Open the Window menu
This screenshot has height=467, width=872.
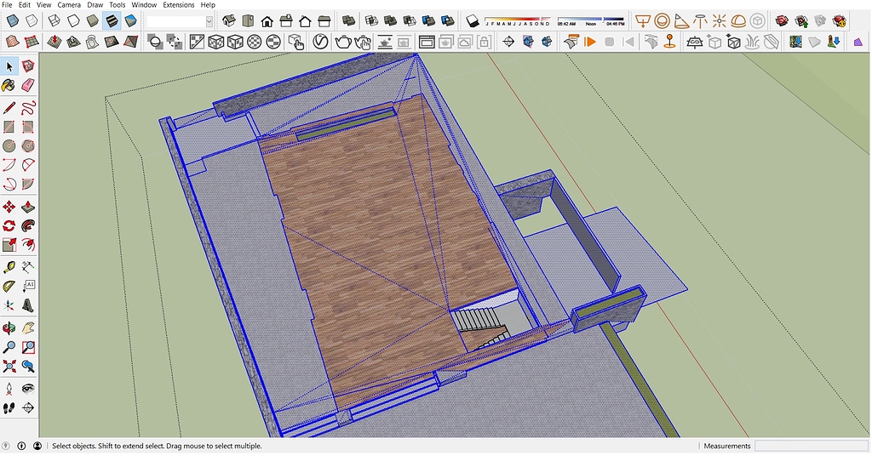[x=144, y=4]
